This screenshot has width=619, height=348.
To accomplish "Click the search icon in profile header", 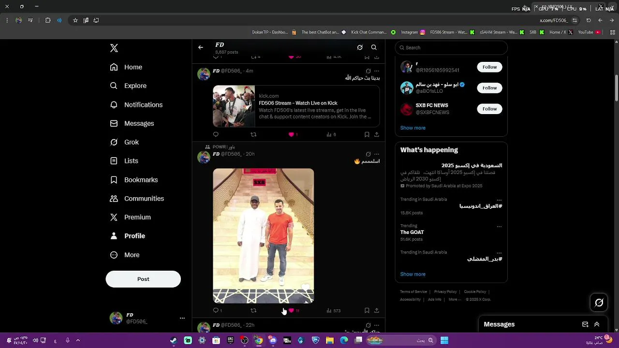I will click(x=374, y=47).
